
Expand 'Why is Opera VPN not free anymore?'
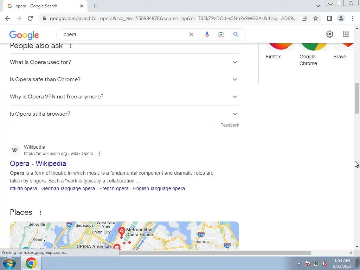(x=124, y=97)
